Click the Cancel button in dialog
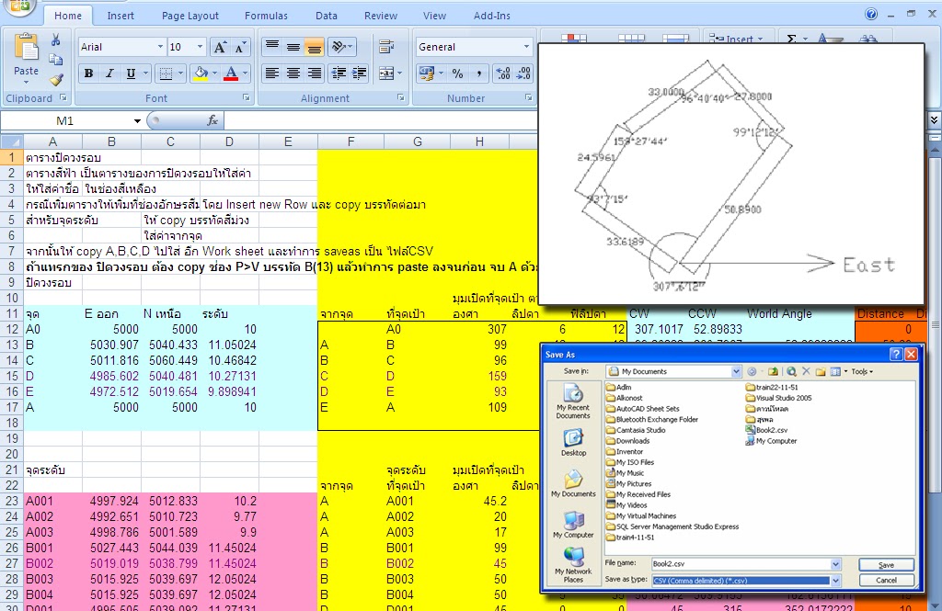The image size is (942, 611). tap(886, 581)
